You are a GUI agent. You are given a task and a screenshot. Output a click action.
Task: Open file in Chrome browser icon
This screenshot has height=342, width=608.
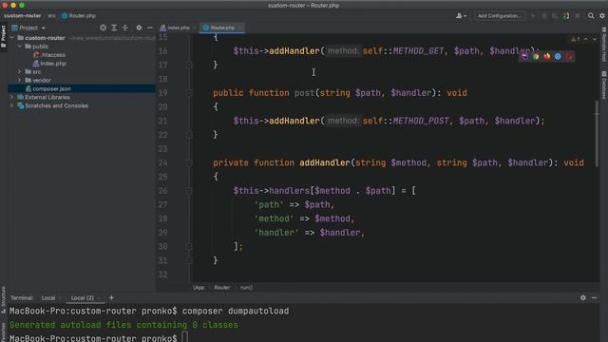tap(536, 56)
